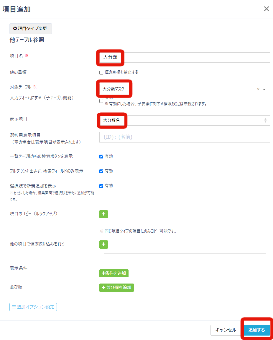Enable 値の重複を禁止する checkbox
The height and width of the screenshot is (340, 273).
click(x=101, y=72)
